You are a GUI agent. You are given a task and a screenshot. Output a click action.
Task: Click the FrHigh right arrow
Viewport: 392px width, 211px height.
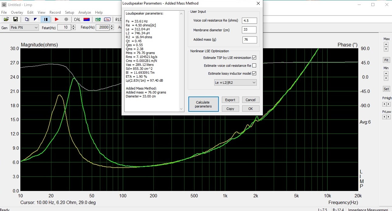point(388,104)
